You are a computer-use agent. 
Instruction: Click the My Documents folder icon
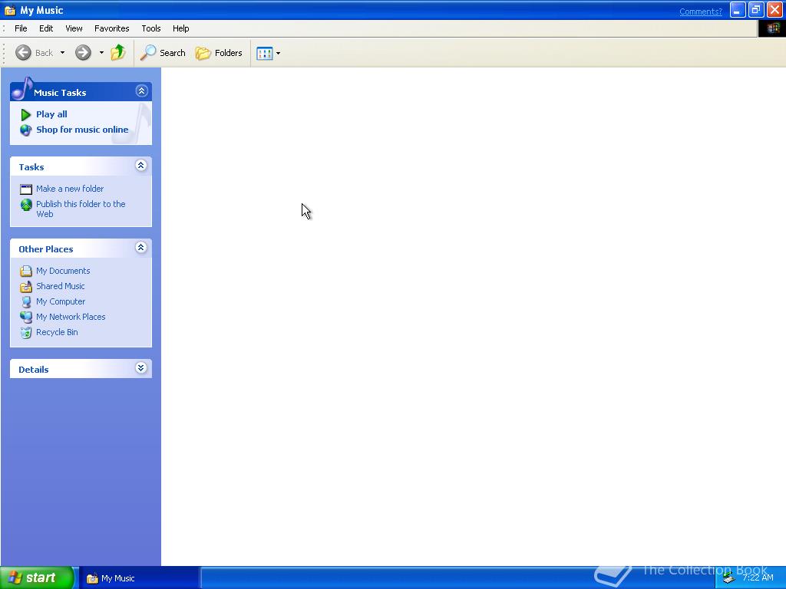(x=26, y=271)
